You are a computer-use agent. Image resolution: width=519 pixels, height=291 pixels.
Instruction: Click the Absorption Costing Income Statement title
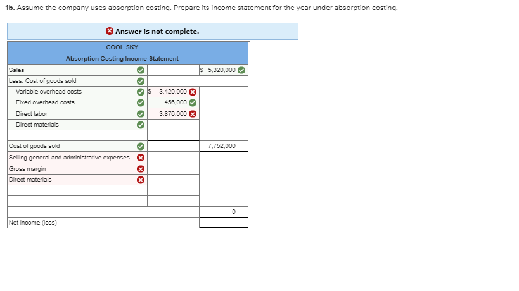122,58
